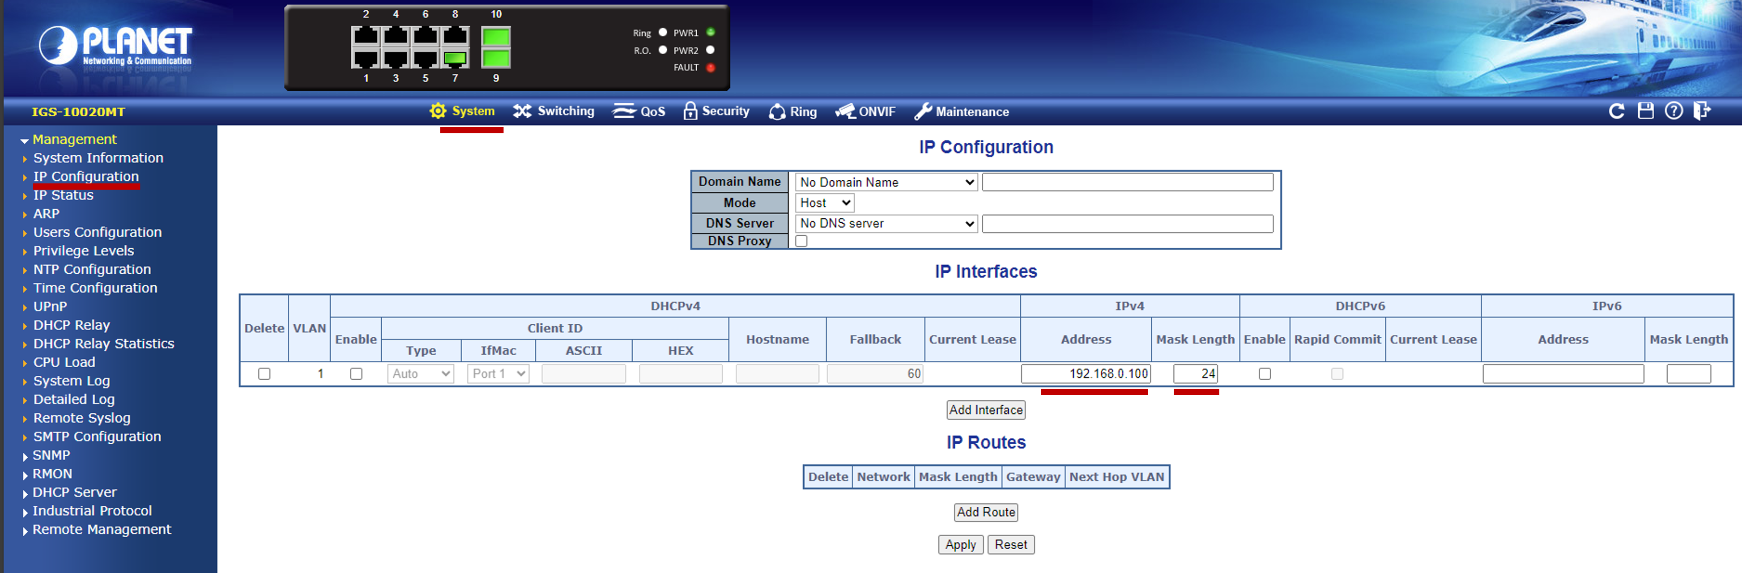The width and height of the screenshot is (1742, 573).
Task: Click the Apply button
Action: tap(960, 545)
